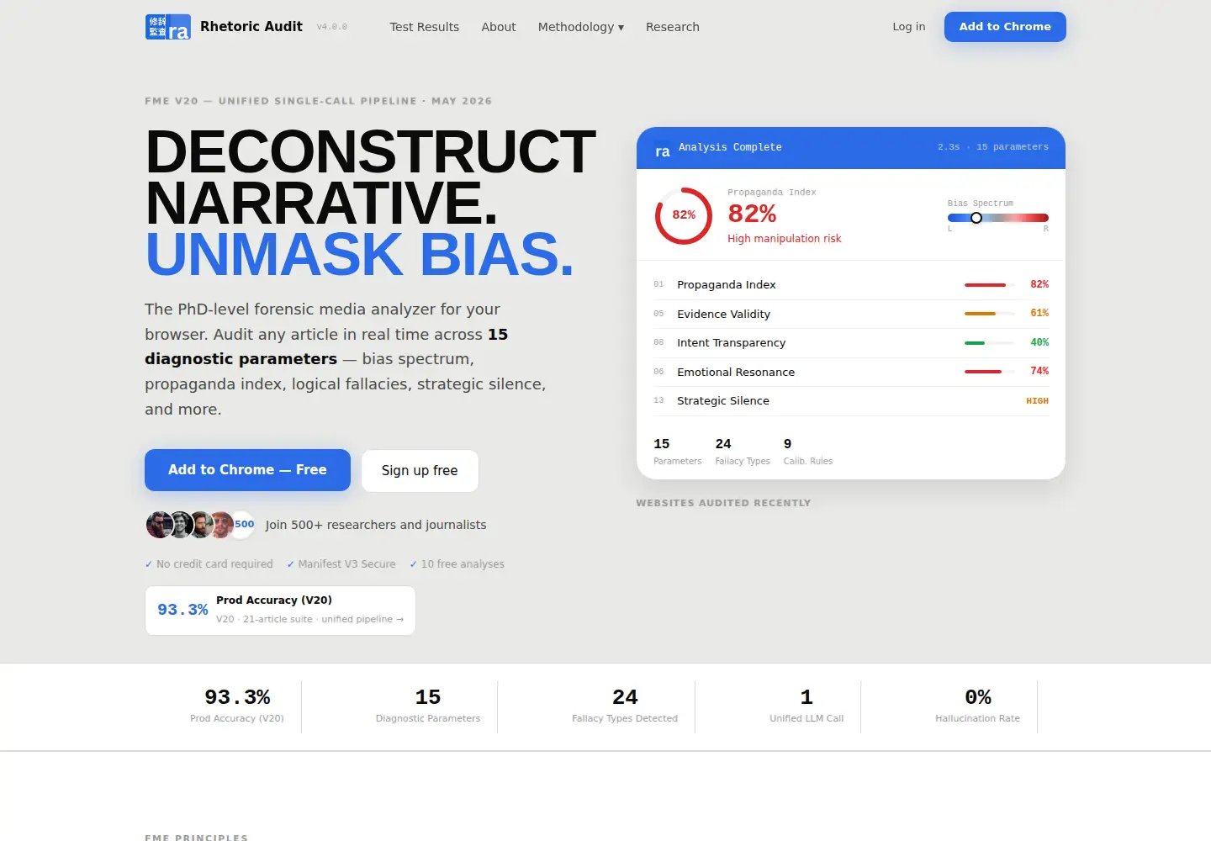Click 'No credit card required' text

click(x=214, y=564)
